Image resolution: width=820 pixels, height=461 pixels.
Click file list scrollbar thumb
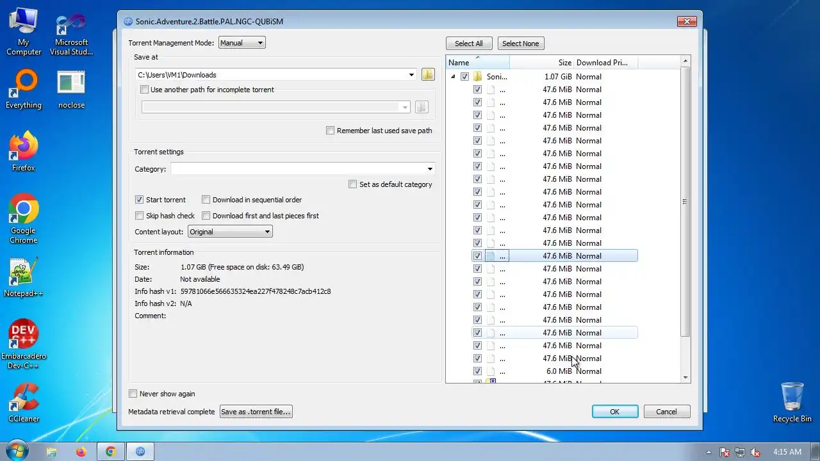pos(685,202)
